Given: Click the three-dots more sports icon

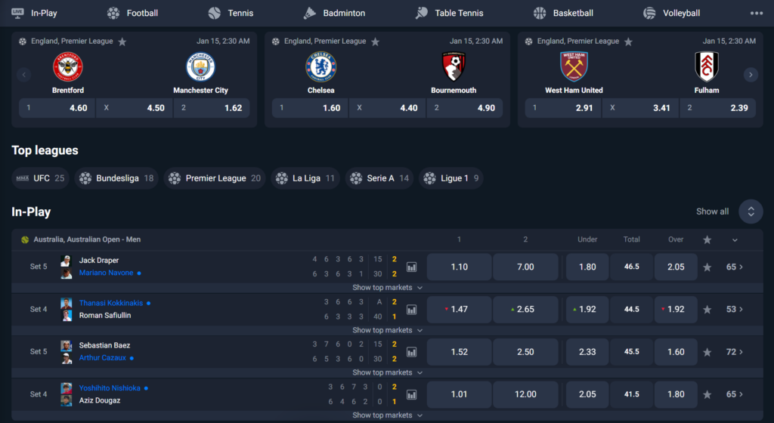Looking at the screenshot, I should (756, 14).
